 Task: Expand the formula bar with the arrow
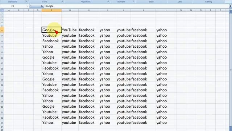(x=231, y=6)
